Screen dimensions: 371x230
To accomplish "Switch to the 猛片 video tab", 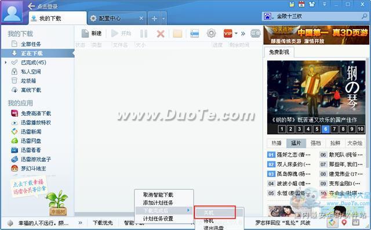I will click(296, 143).
